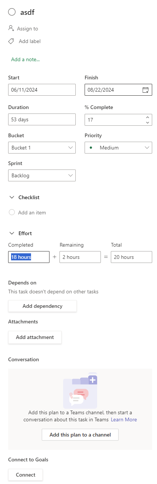This screenshot has height=484, width=157.
Task: Click the Assign to person icon
Action: (x=11, y=29)
